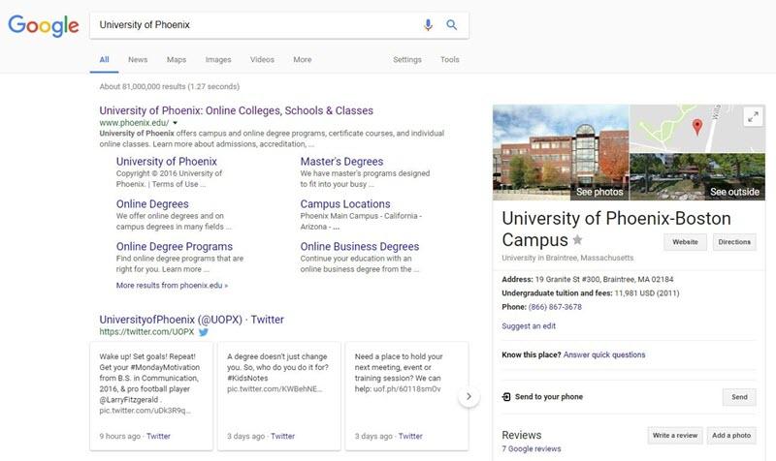Click the Google logo

(44, 26)
